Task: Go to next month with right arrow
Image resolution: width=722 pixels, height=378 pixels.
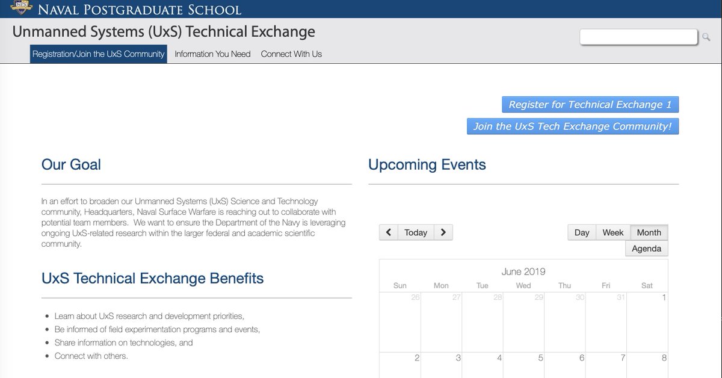Action: point(443,232)
